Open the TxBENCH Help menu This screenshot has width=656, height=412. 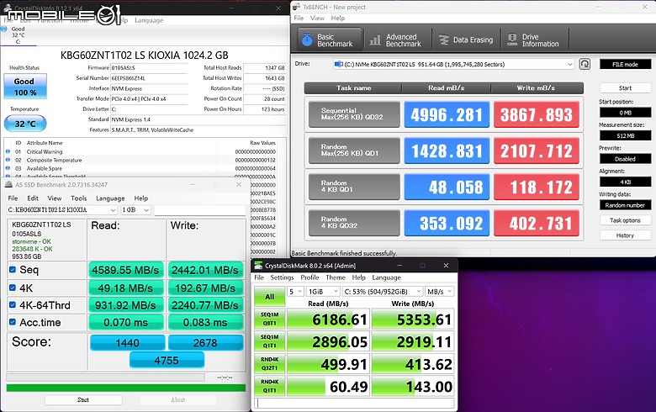pos(337,18)
